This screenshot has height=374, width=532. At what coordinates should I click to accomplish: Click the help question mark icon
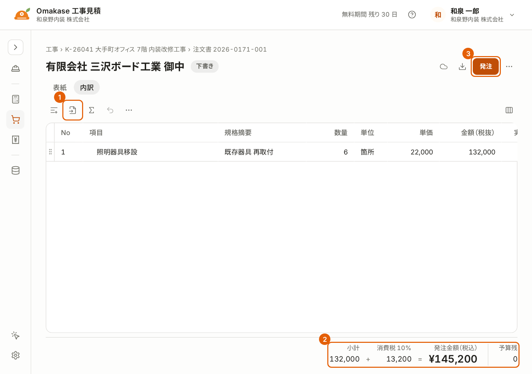(412, 15)
